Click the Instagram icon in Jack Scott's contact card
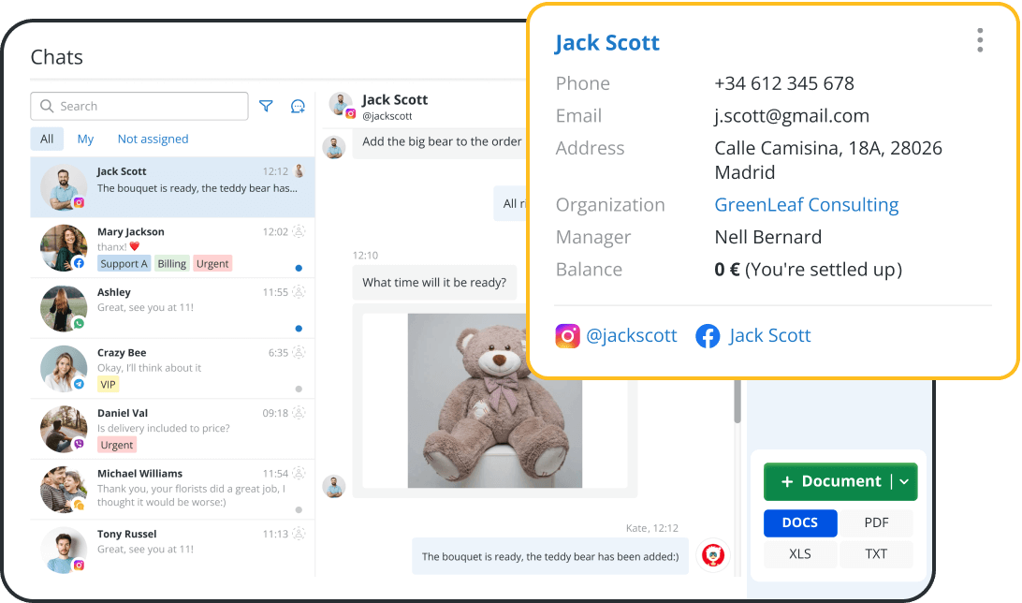This screenshot has width=1022, height=603. [x=566, y=335]
